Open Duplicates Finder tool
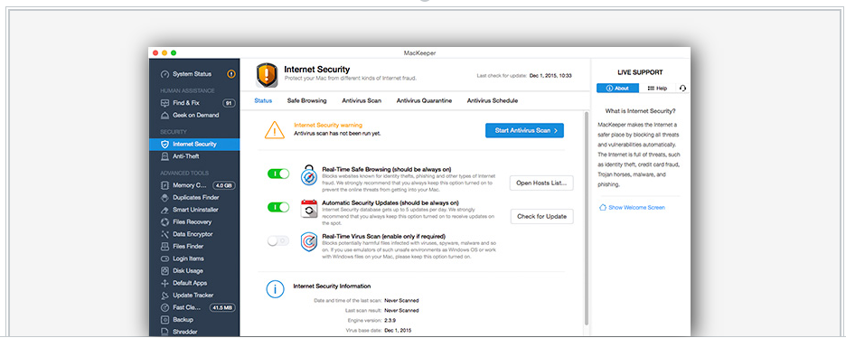The image size is (846, 338). [x=194, y=197]
